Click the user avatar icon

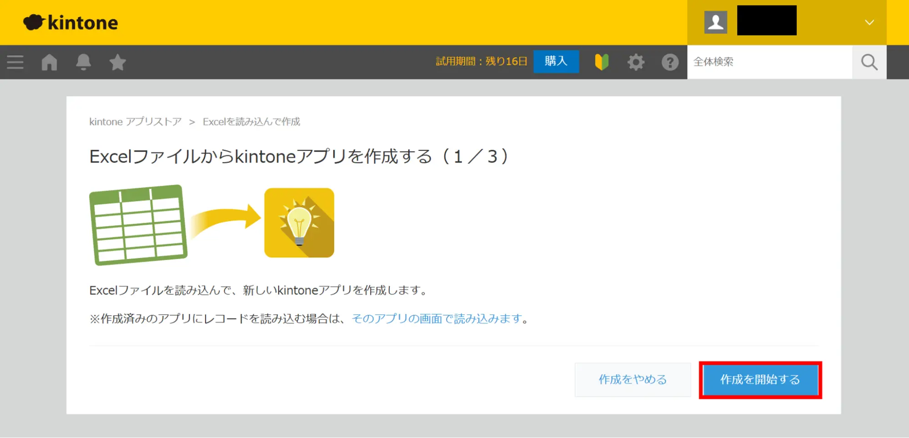click(x=715, y=22)
